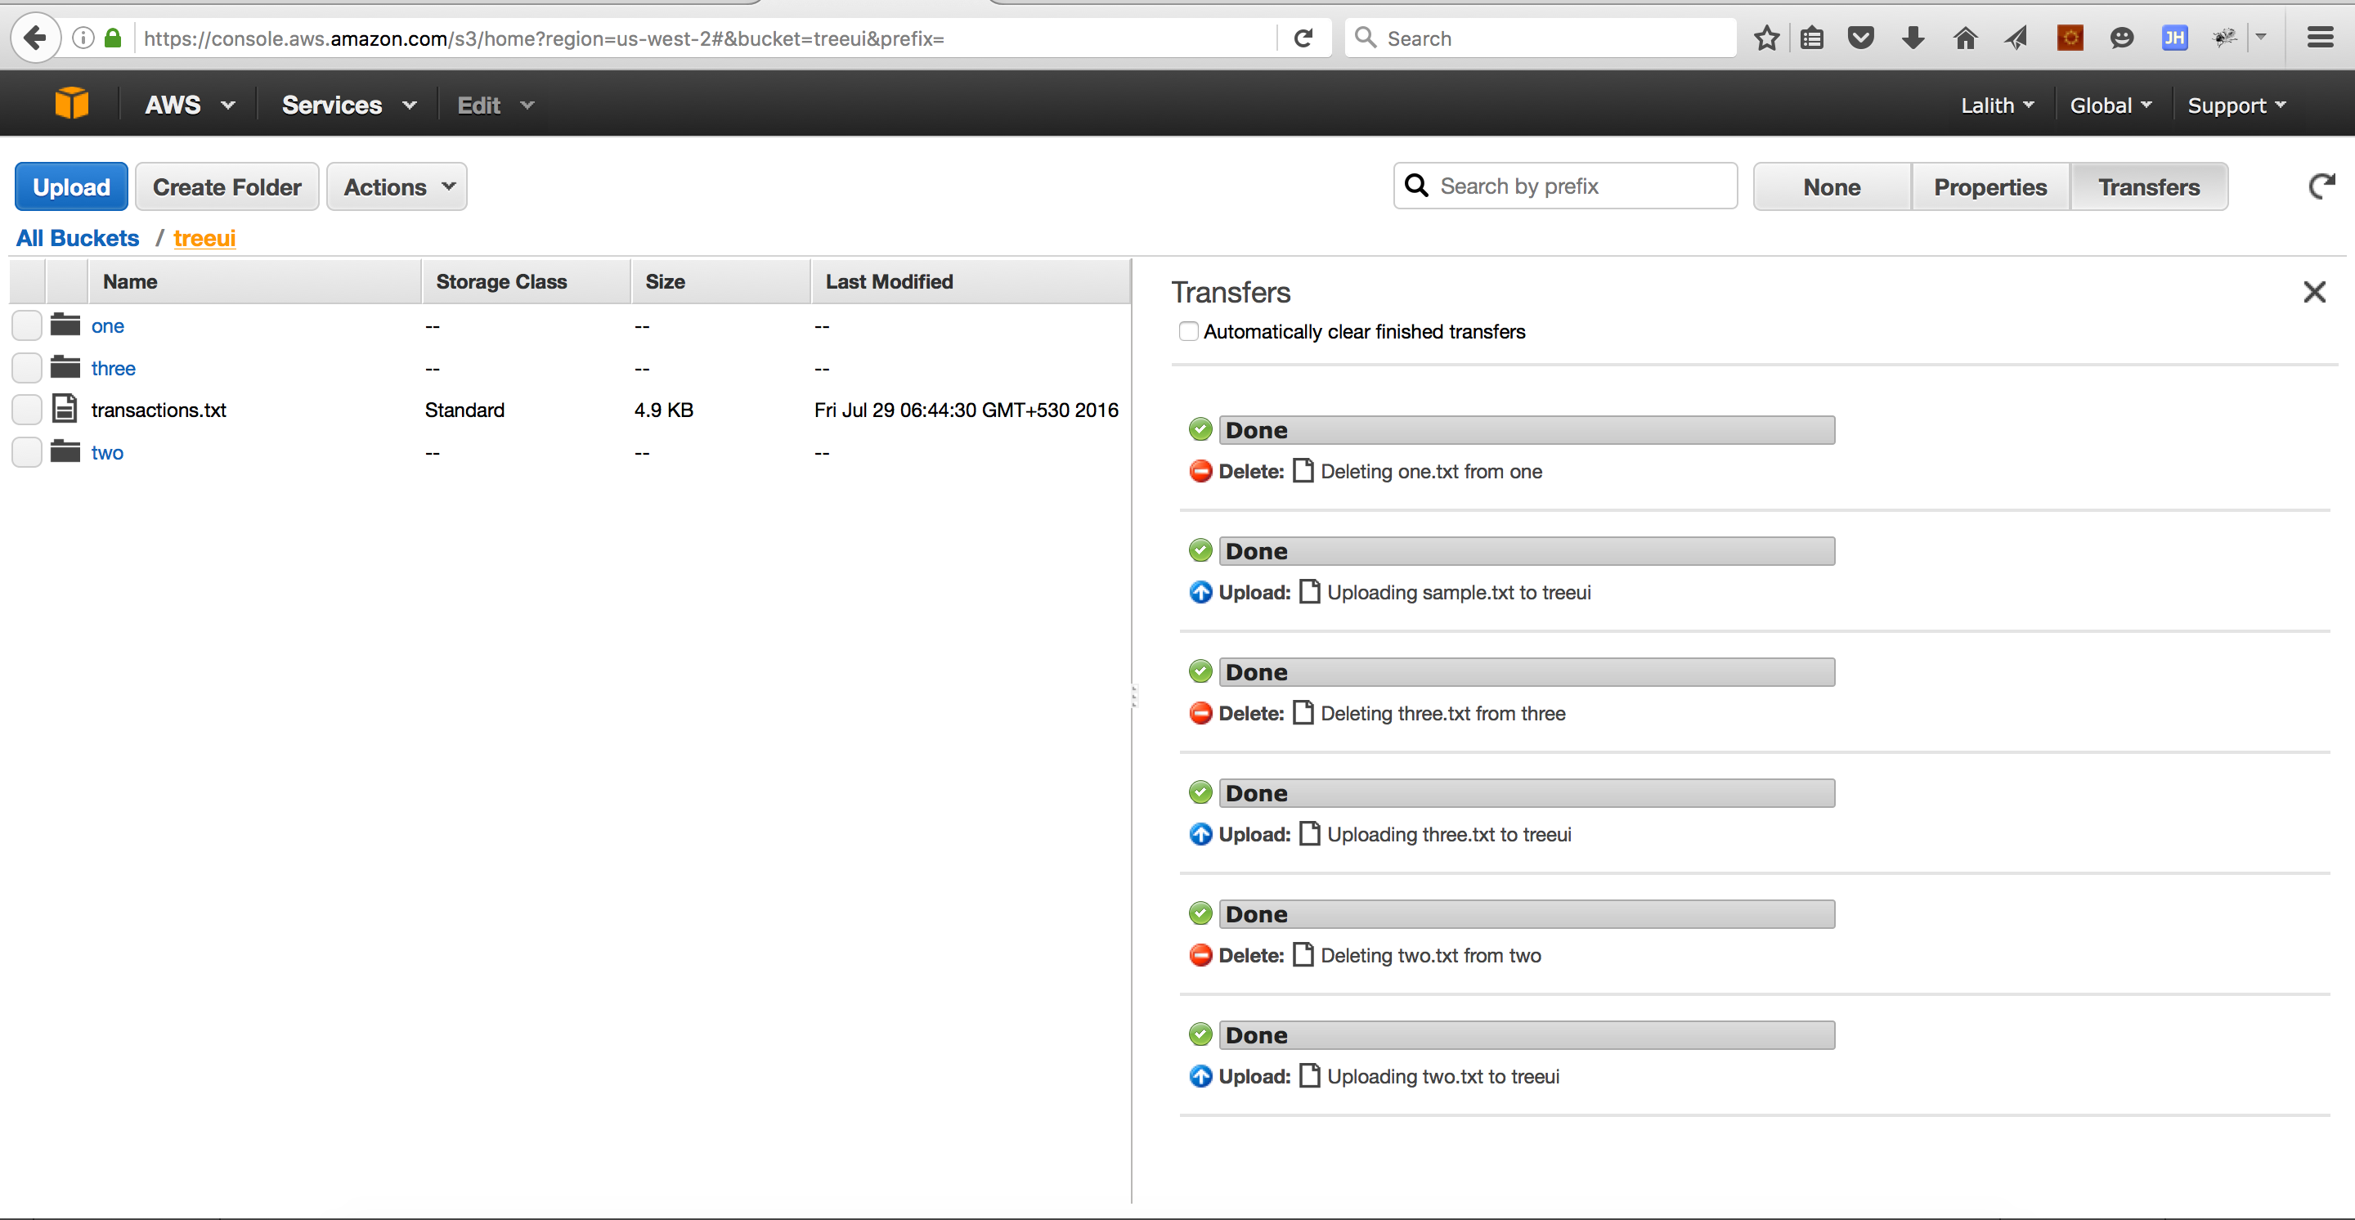Open the three folder link

click(114, 367)
